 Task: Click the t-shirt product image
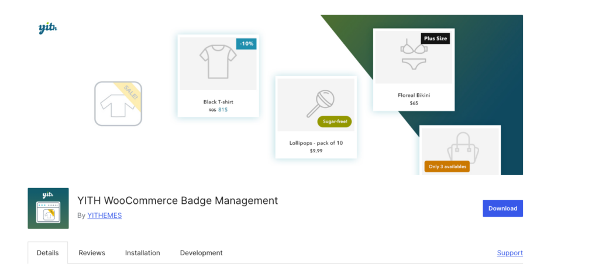pyautogui.click(x=218, y=63)
